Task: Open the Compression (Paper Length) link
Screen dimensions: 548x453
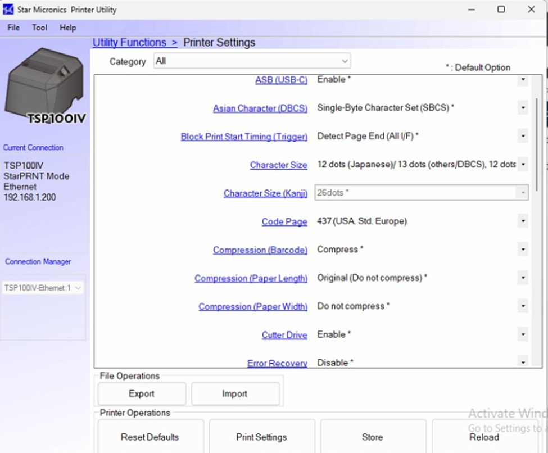Action: [x=251, y=278]
